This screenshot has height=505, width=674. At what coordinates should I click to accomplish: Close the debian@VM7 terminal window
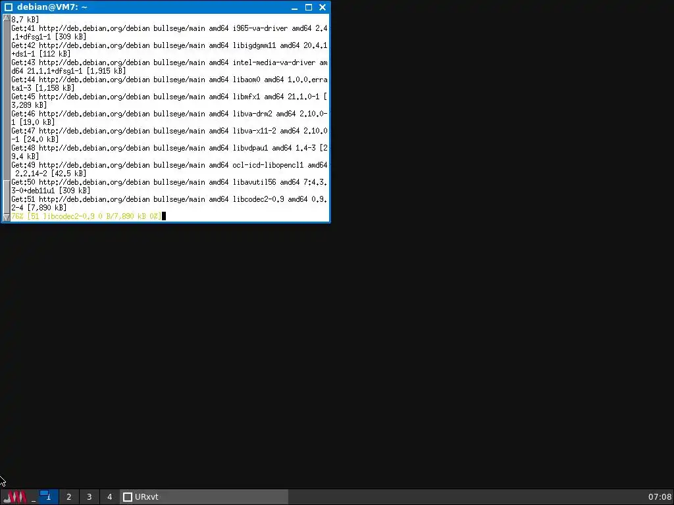(323, 7)
